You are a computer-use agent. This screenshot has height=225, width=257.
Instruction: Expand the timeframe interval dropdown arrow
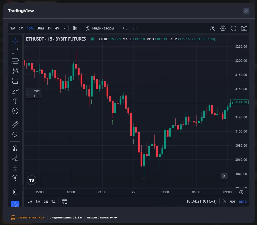(x=64, y=28)
